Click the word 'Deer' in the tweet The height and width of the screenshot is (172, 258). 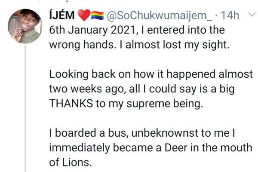(x=175, y=147)
